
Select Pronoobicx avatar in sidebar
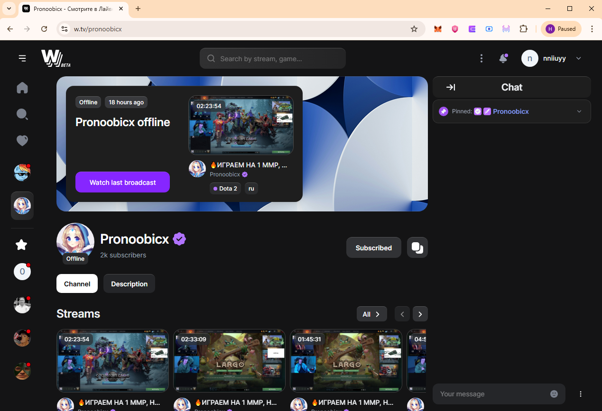[x=22, y=206]
